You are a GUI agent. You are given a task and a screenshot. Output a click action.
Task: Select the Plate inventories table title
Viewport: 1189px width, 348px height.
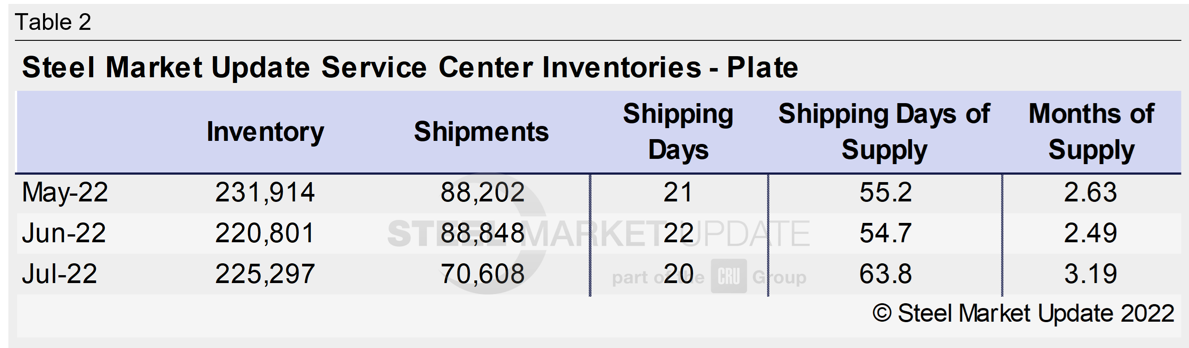point(410,68)
